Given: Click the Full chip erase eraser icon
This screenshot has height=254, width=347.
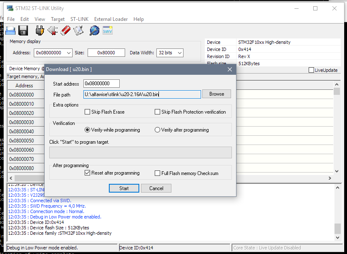Looking at the screenshot, I should pos(65,30).
